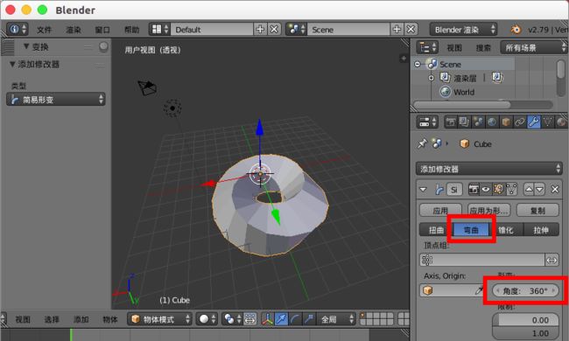
Task: Open the Modifiers wrench properties tab
Action: pyautogui.click(x=533, y=122)
